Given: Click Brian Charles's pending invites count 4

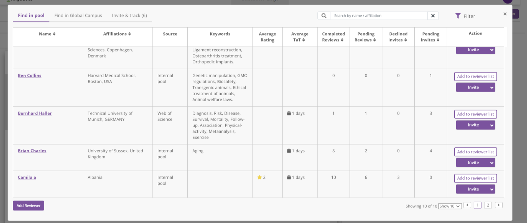Looking at the screenshot, I should point(430,151).
